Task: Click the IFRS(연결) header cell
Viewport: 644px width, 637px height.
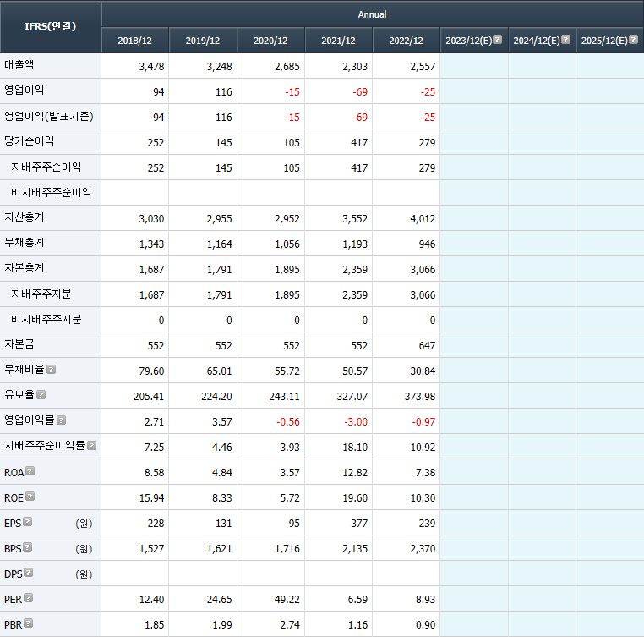Action: tap(50, 27)
